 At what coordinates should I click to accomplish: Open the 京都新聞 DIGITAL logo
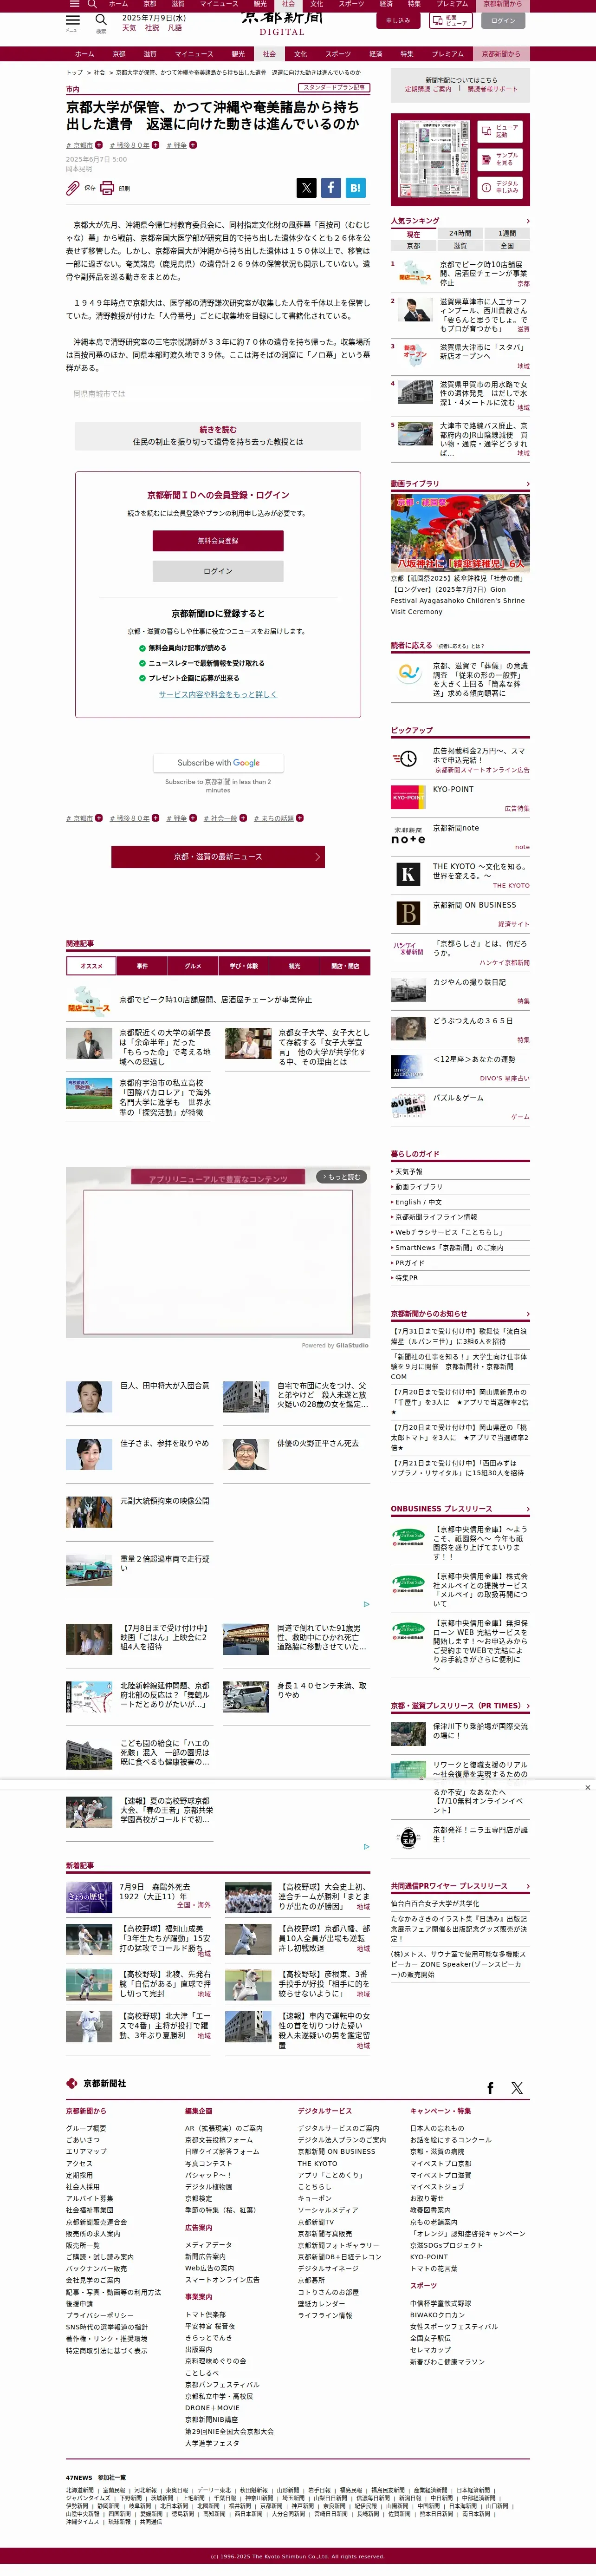click(x=282, y=22)
